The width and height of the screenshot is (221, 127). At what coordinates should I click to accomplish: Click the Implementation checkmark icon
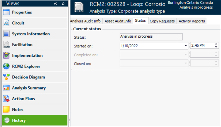(6, 55)
